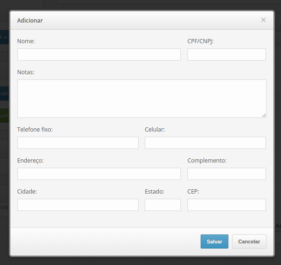Image resolution: width=281 pixels, height=265 pixels.
Task: Click the Celular label text
Action: tap(155, 130)
